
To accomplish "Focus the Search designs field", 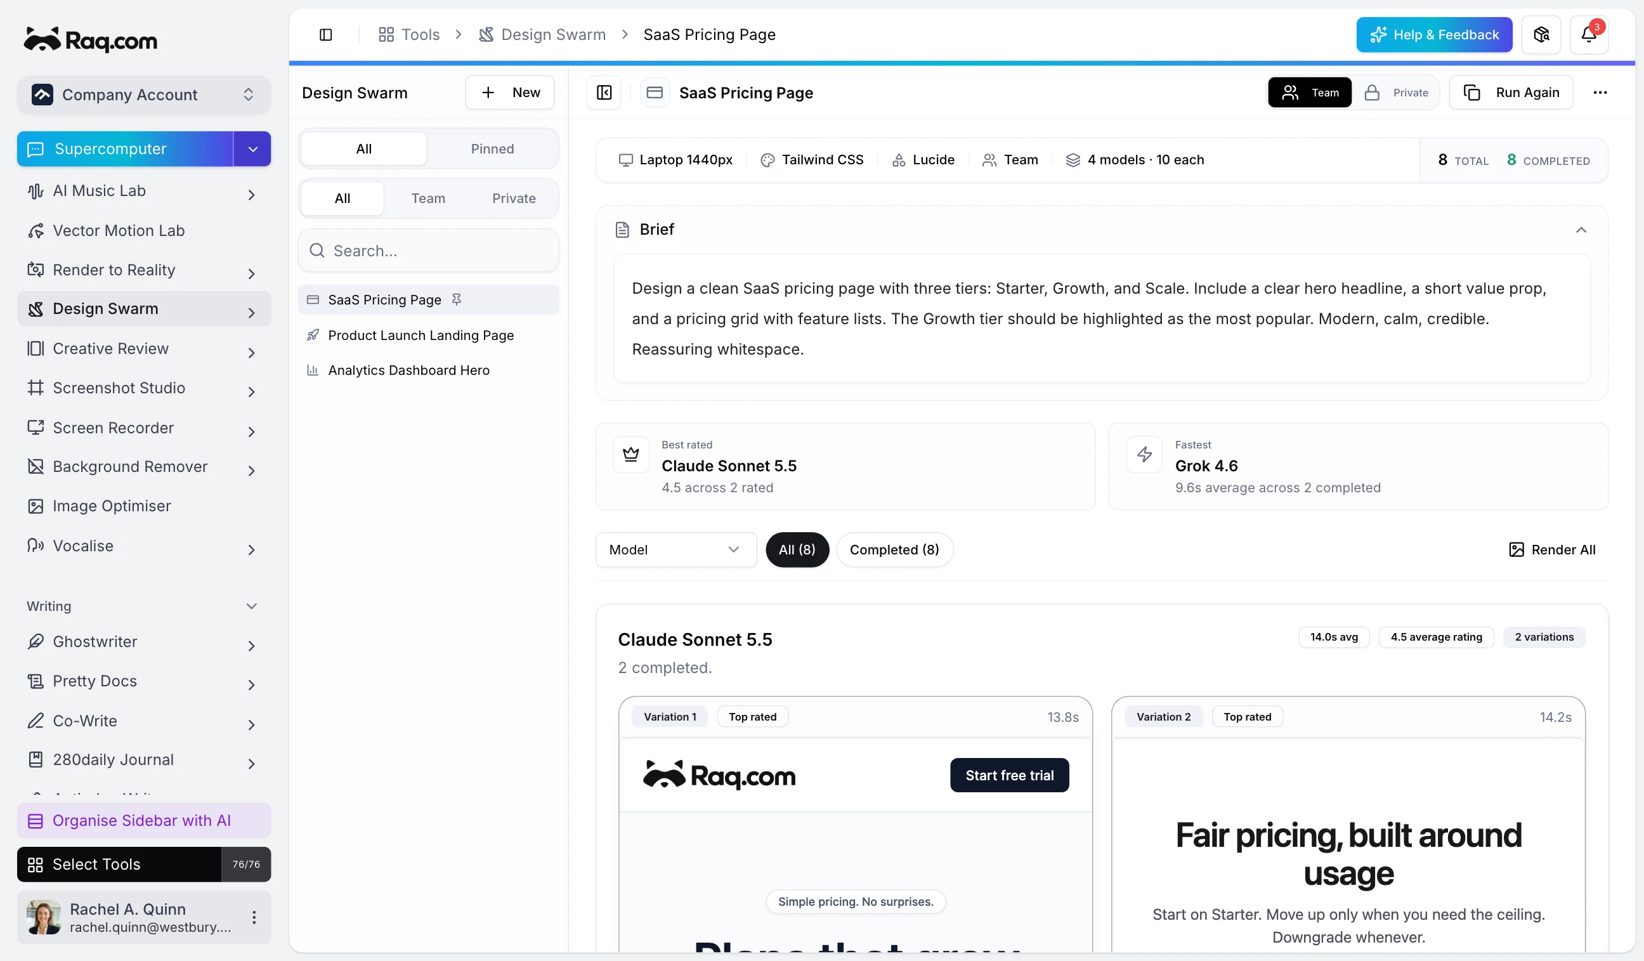I will [428, 251].
